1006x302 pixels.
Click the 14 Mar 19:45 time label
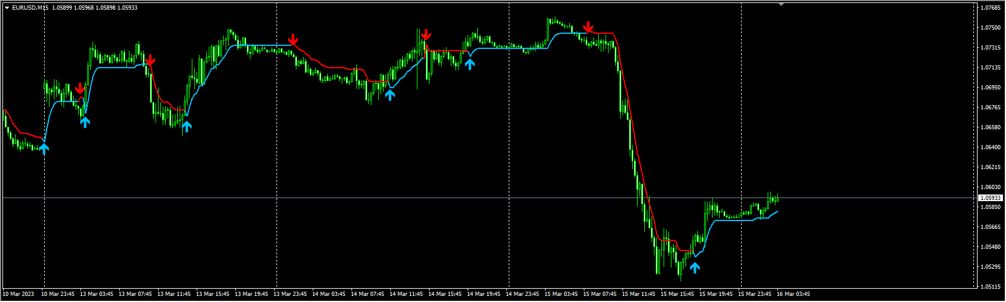click(x=484, y=294)
